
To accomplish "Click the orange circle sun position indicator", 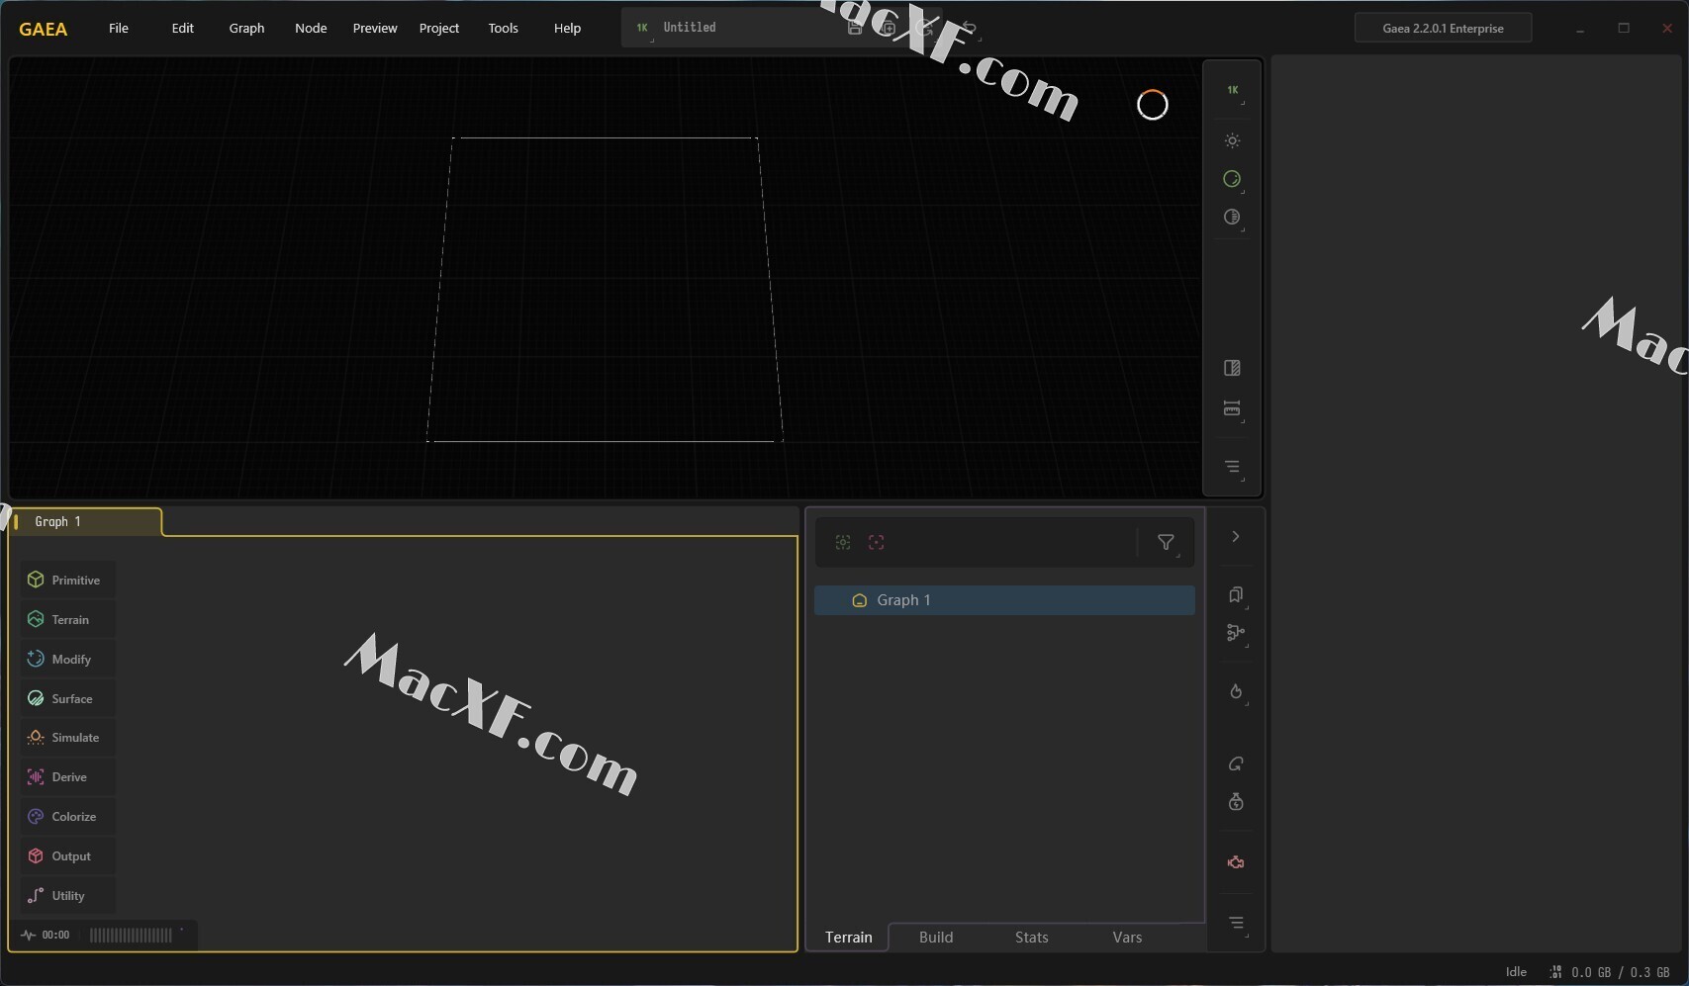I will pyautogui.click(x=1153, y=105).
